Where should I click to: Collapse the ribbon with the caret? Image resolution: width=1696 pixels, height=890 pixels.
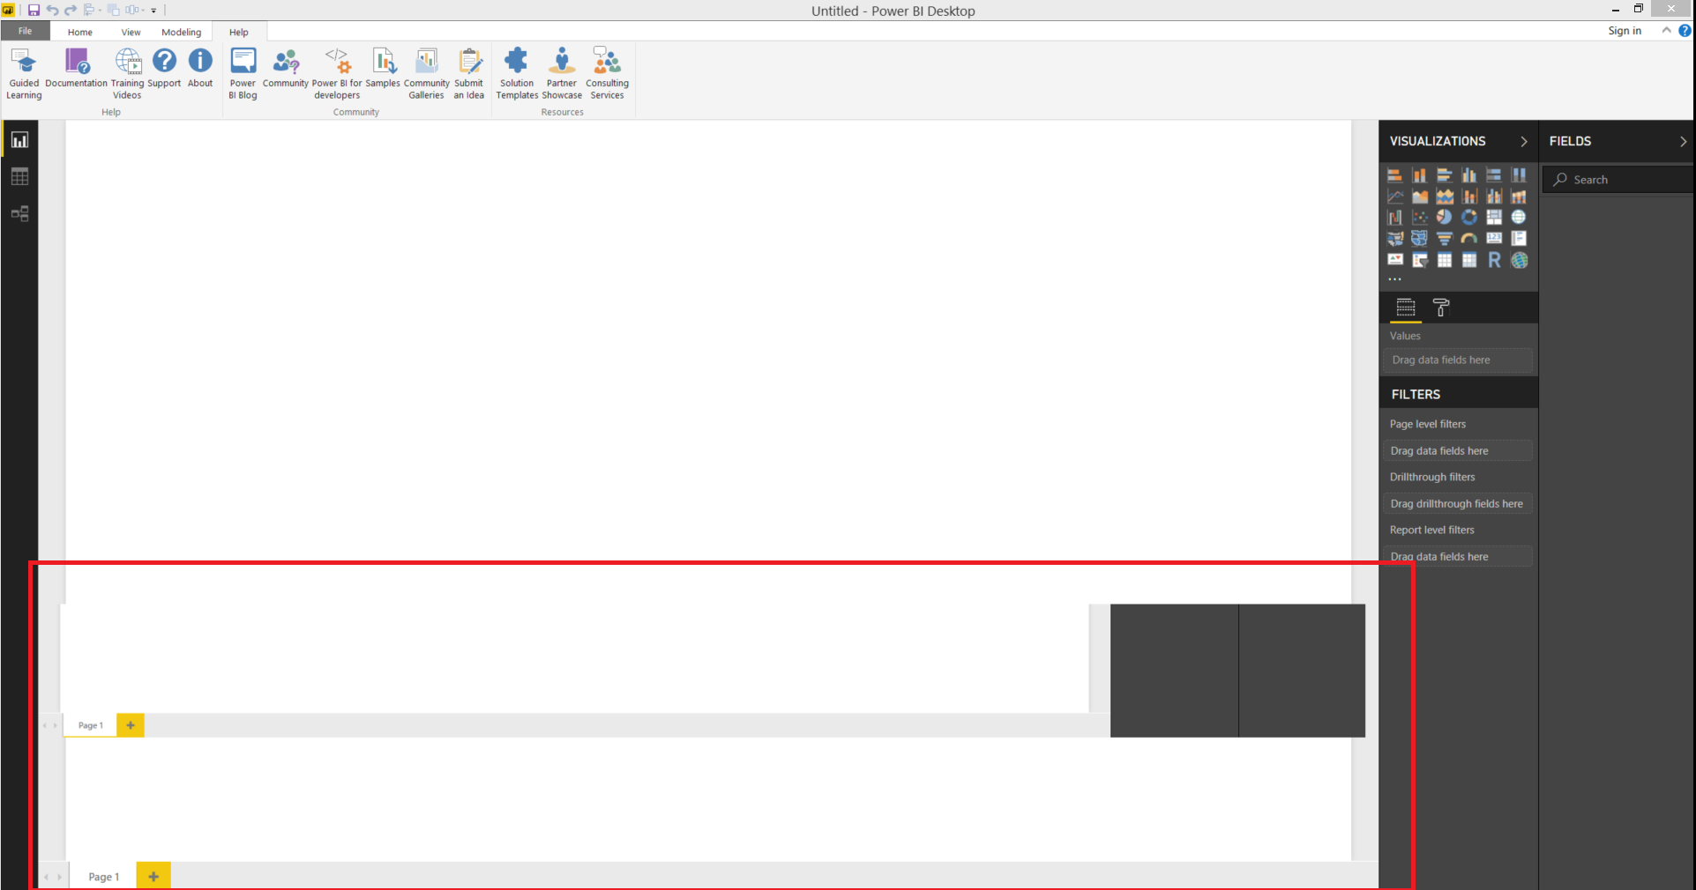1666,31
